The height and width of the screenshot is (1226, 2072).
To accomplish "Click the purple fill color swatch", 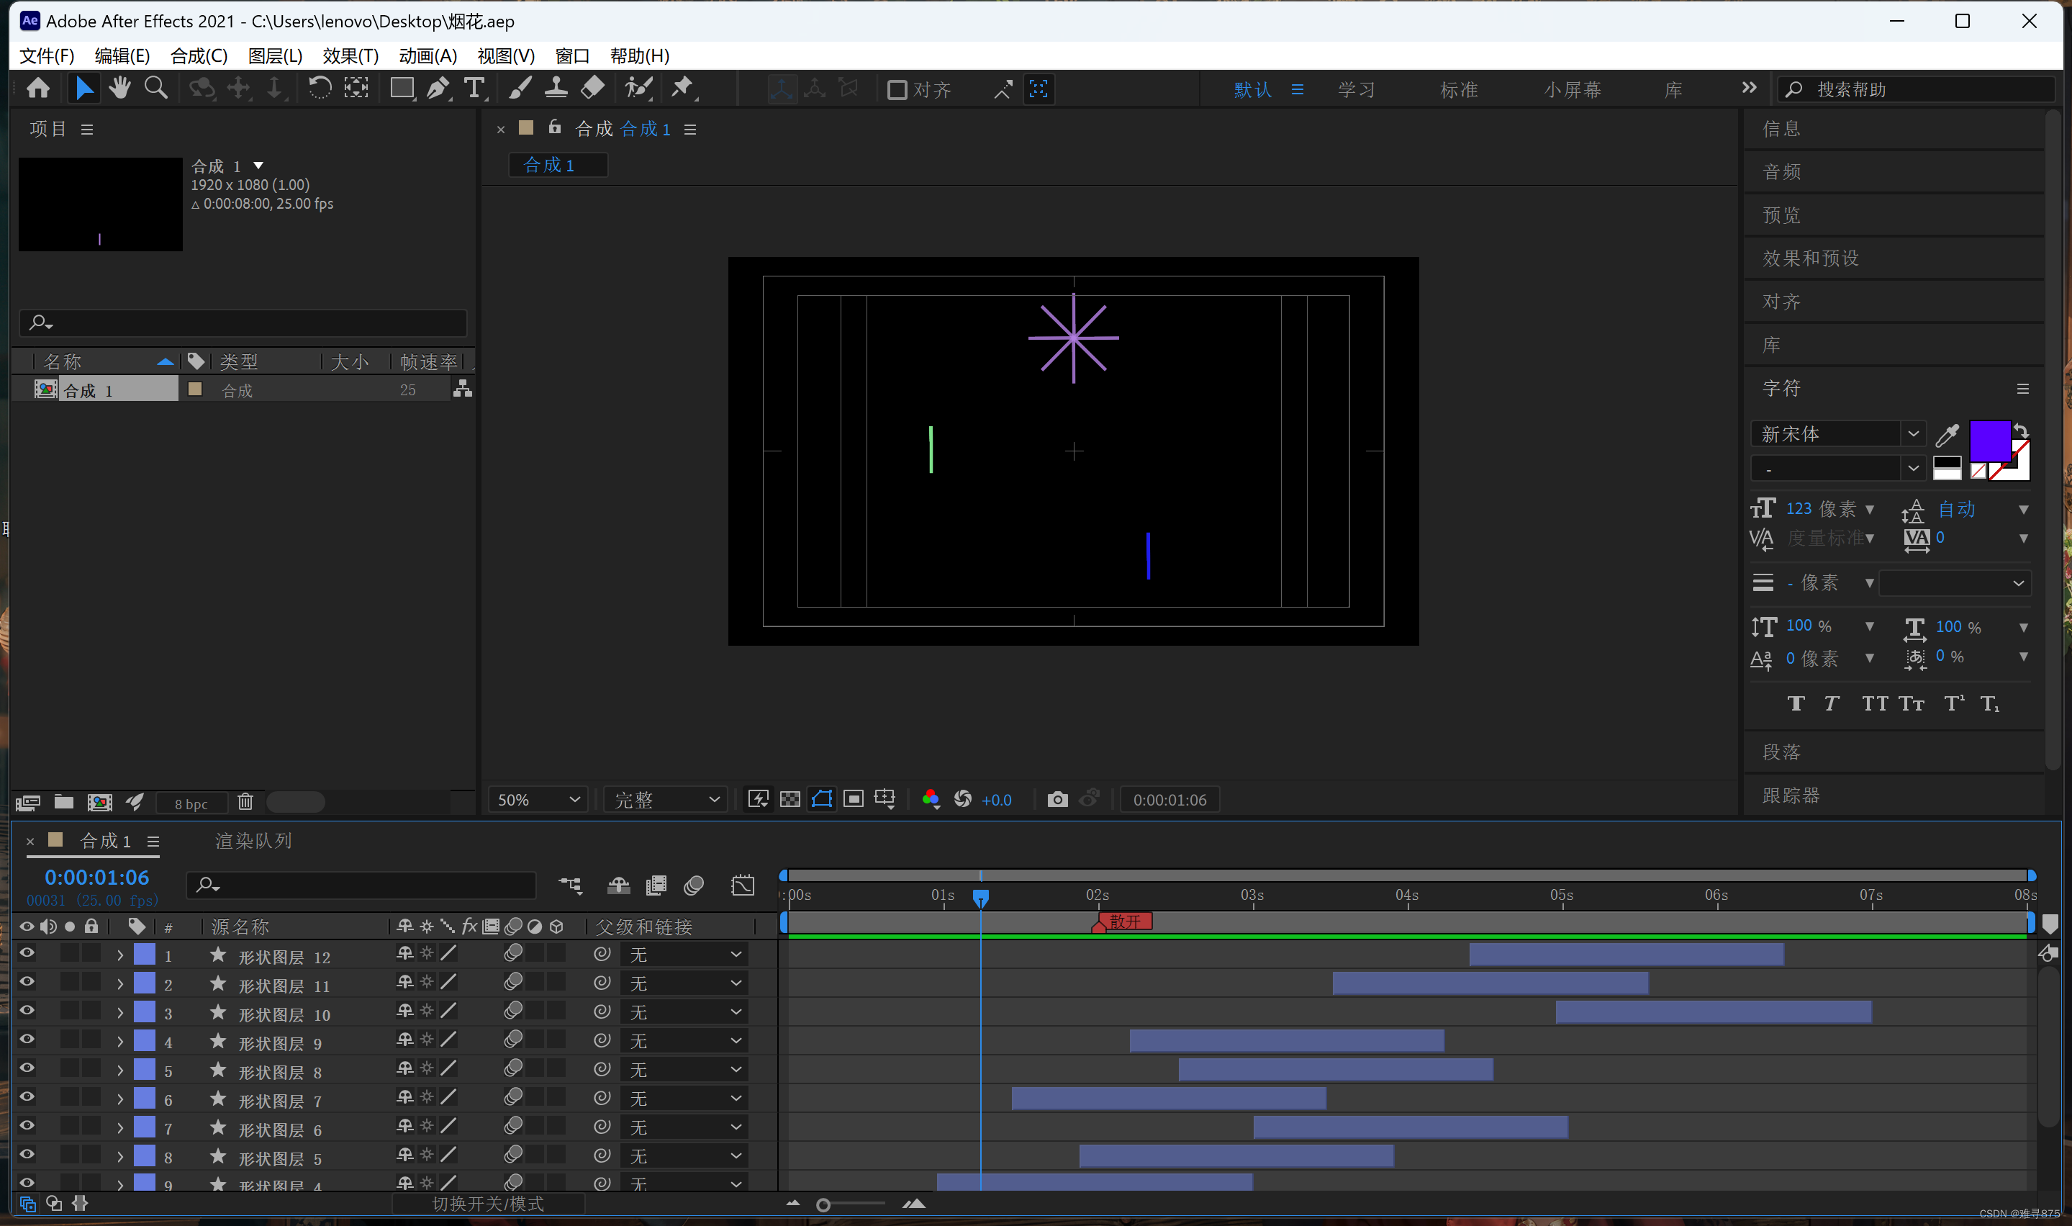I will coord(1989,441).
